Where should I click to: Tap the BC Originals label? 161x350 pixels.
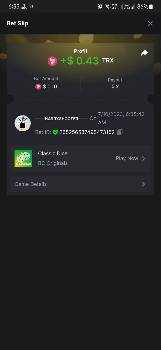pos(53,163)
